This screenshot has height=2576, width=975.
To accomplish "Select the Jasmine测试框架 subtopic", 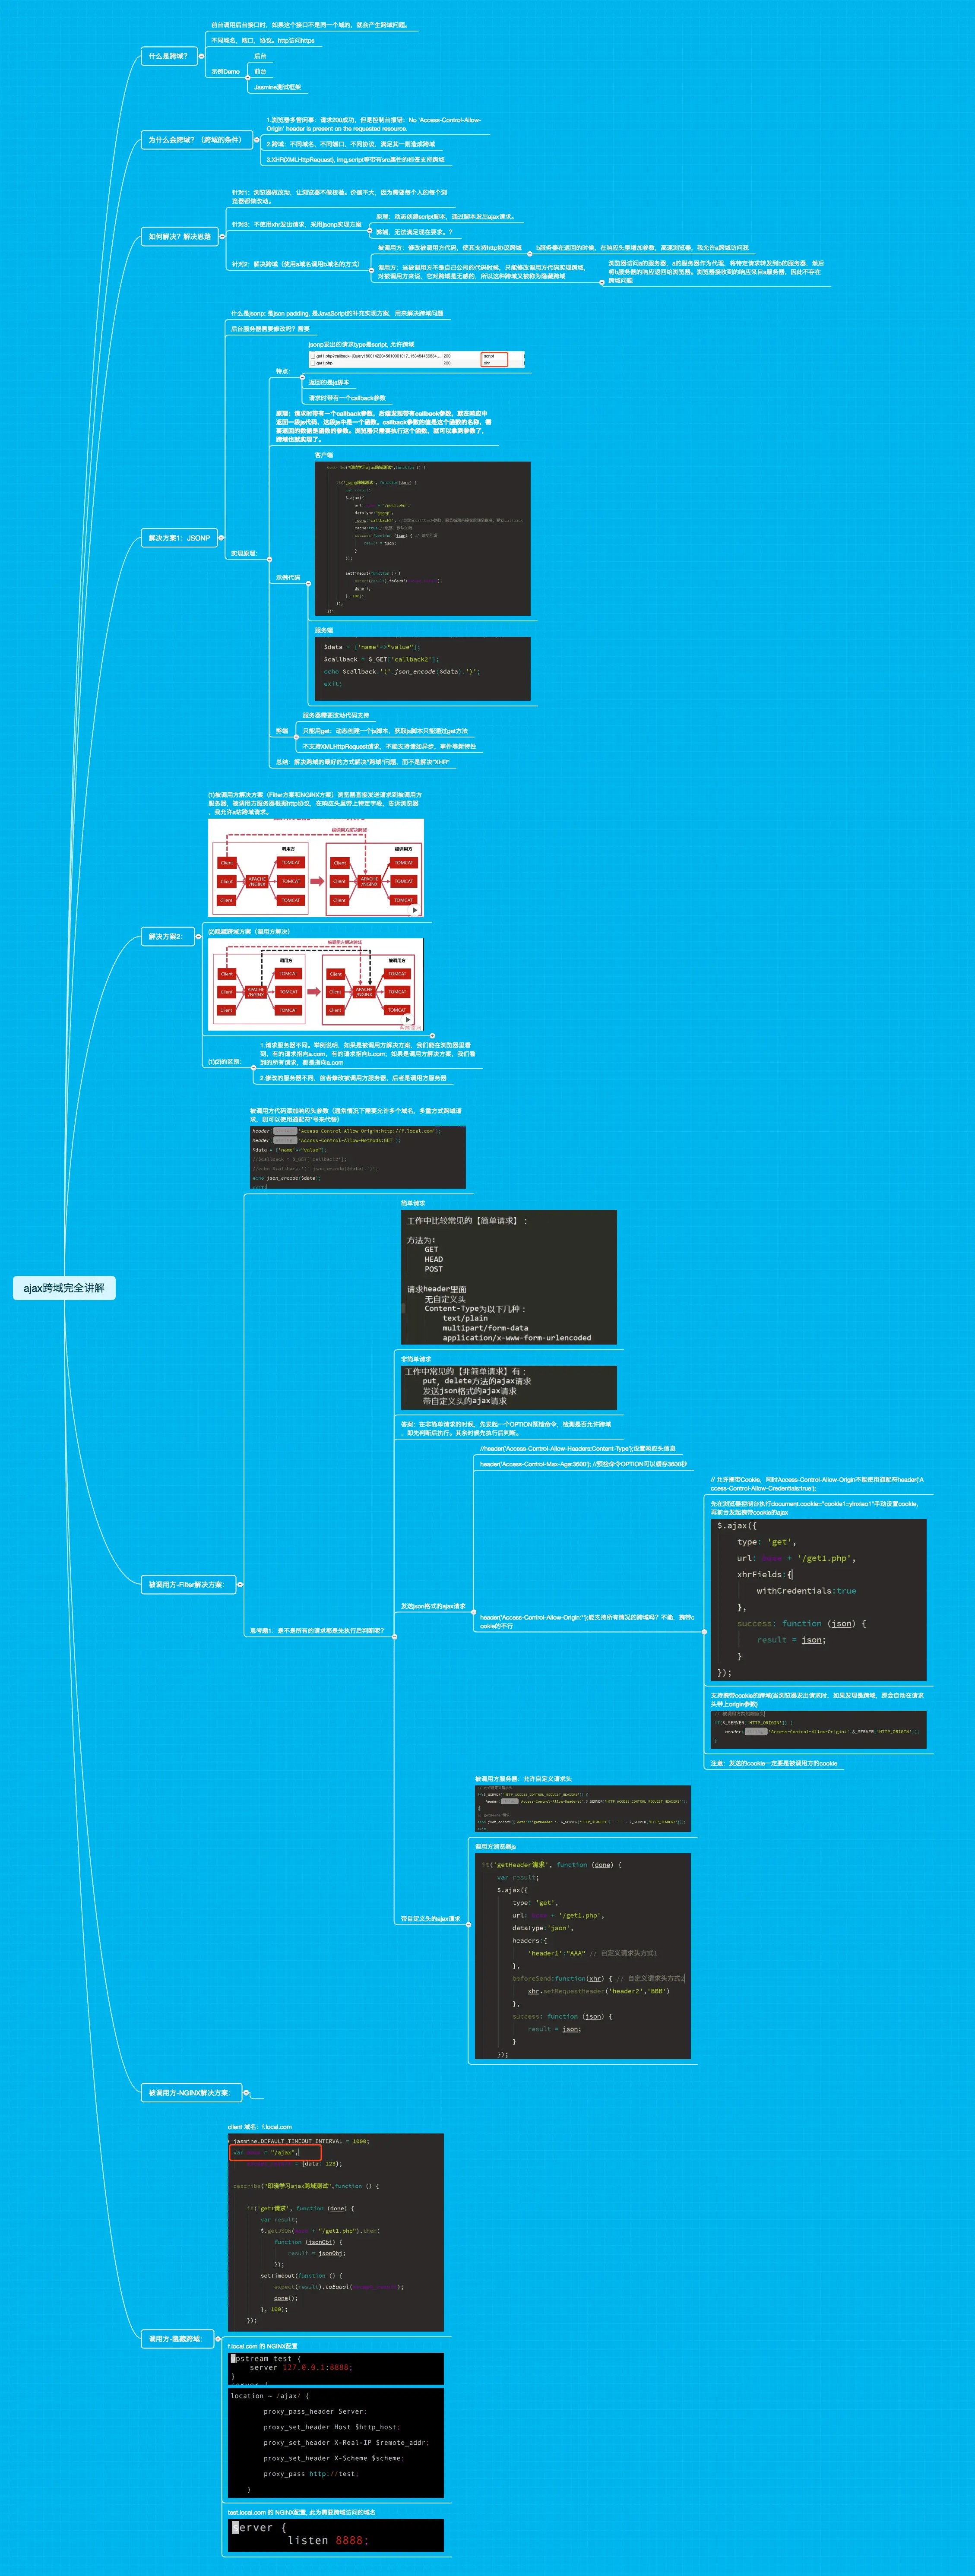I will (277, 87).
